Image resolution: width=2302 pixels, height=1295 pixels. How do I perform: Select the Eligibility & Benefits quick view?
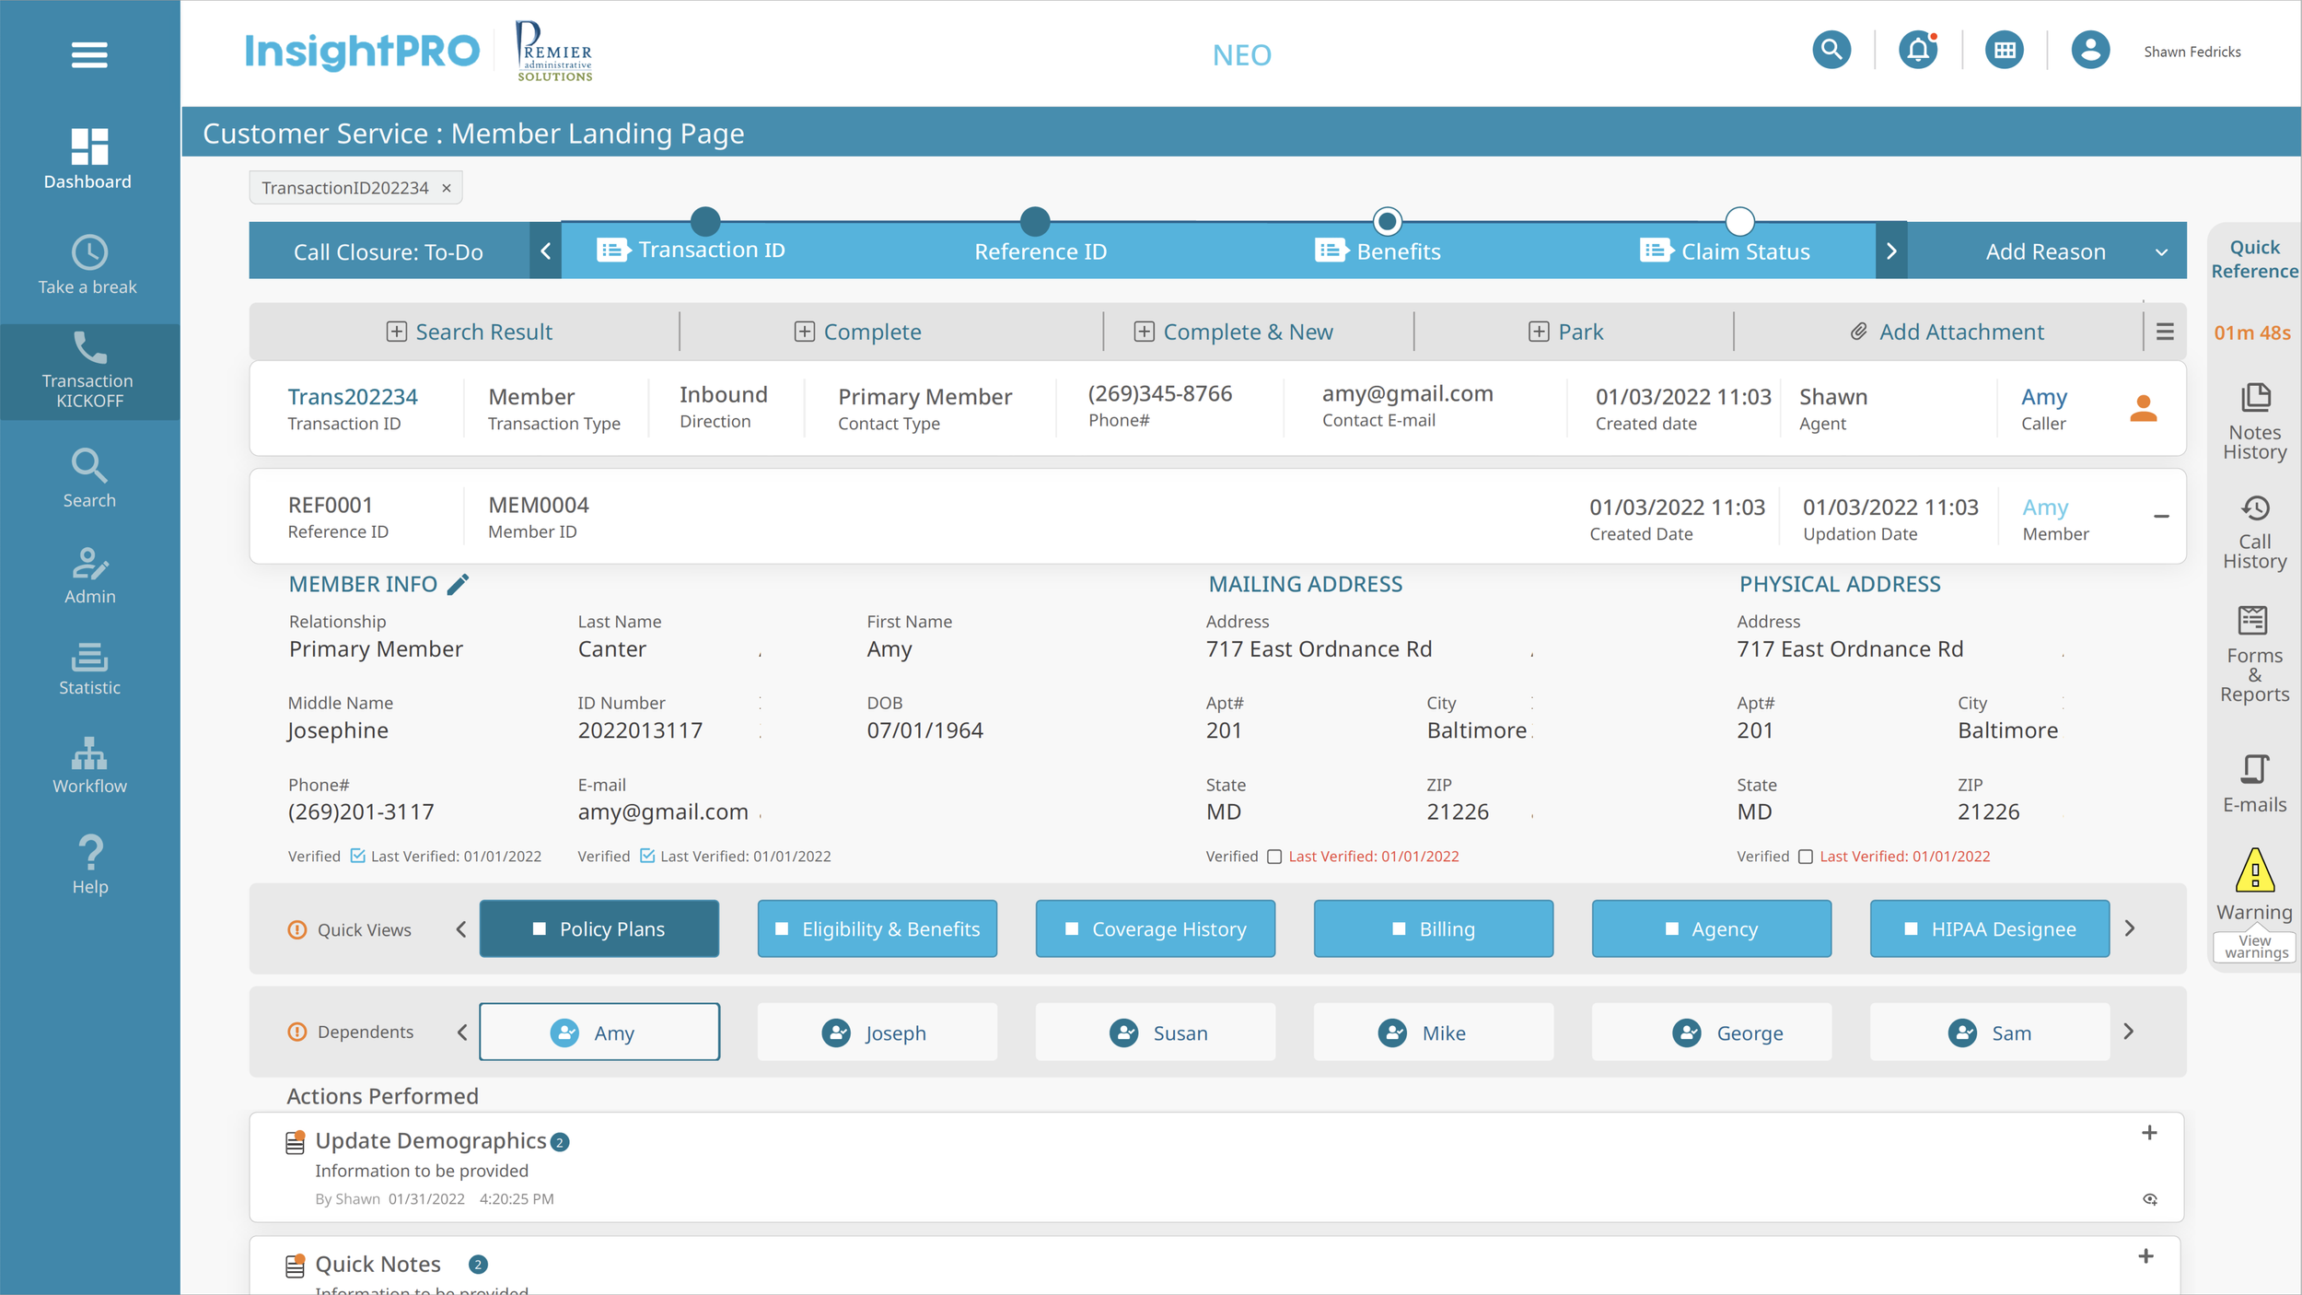877,928
